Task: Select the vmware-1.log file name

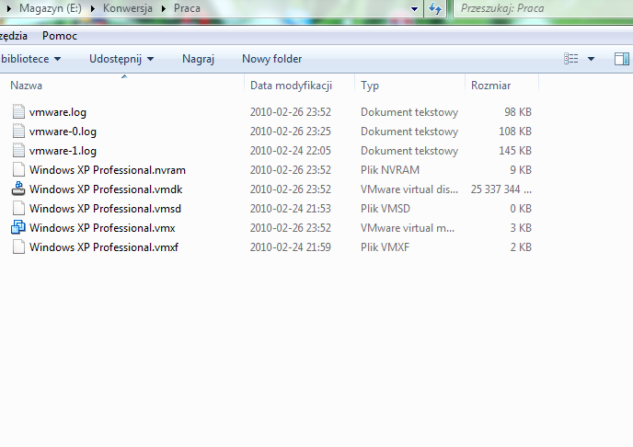Action: (x=63, y=151)
